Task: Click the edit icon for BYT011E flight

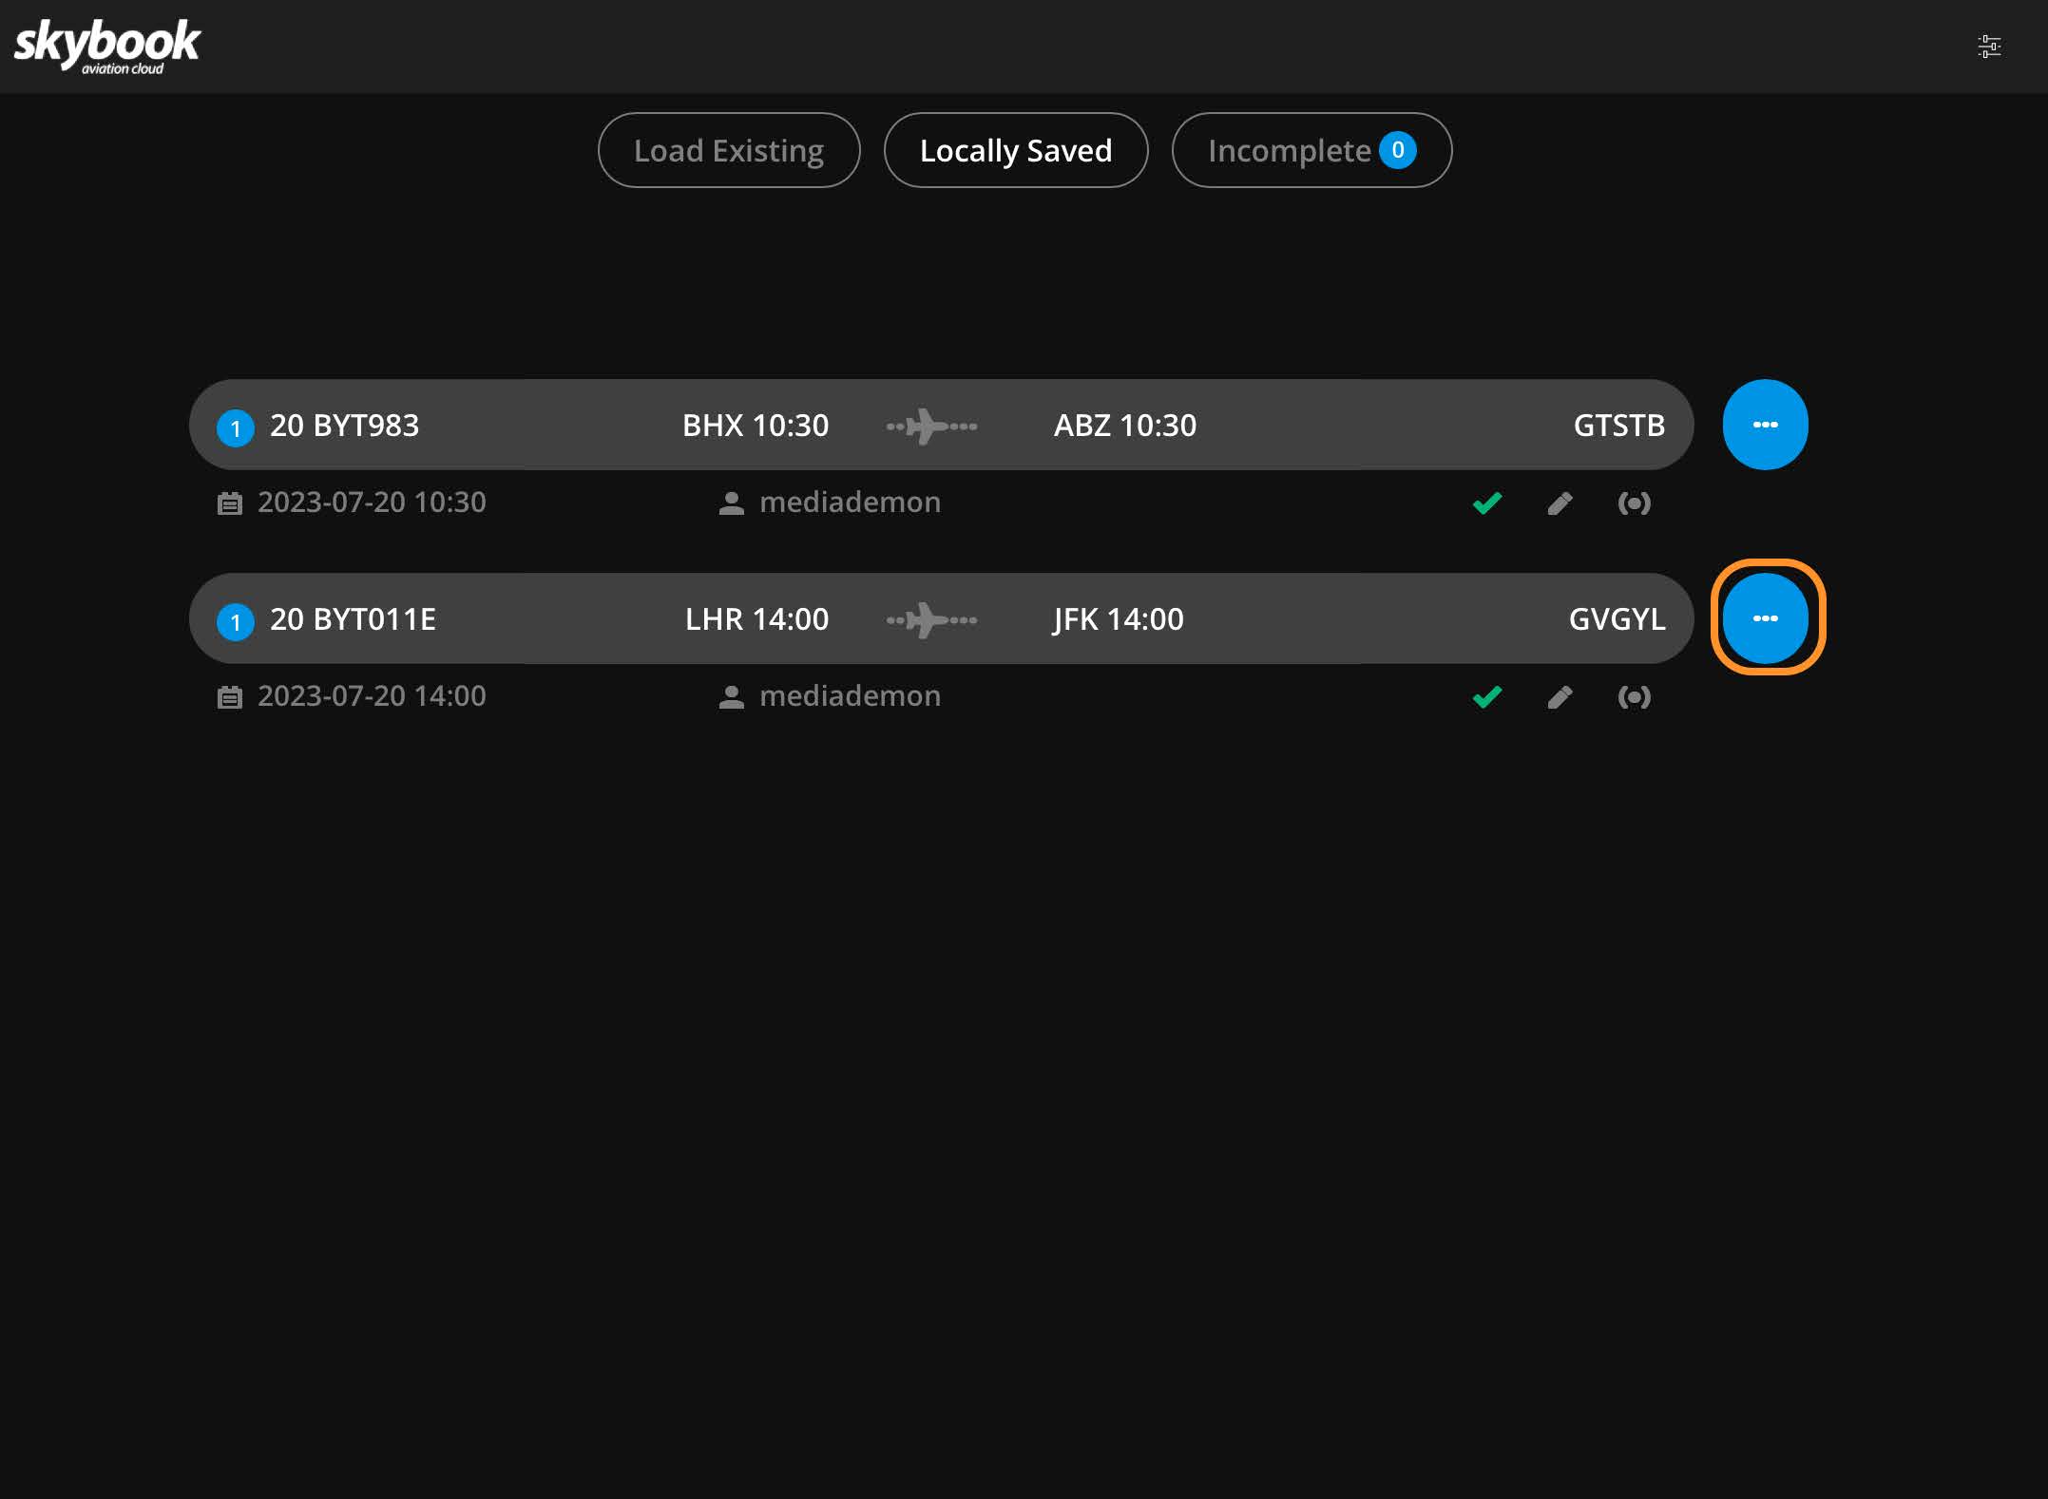Action: click(1560, 694)
